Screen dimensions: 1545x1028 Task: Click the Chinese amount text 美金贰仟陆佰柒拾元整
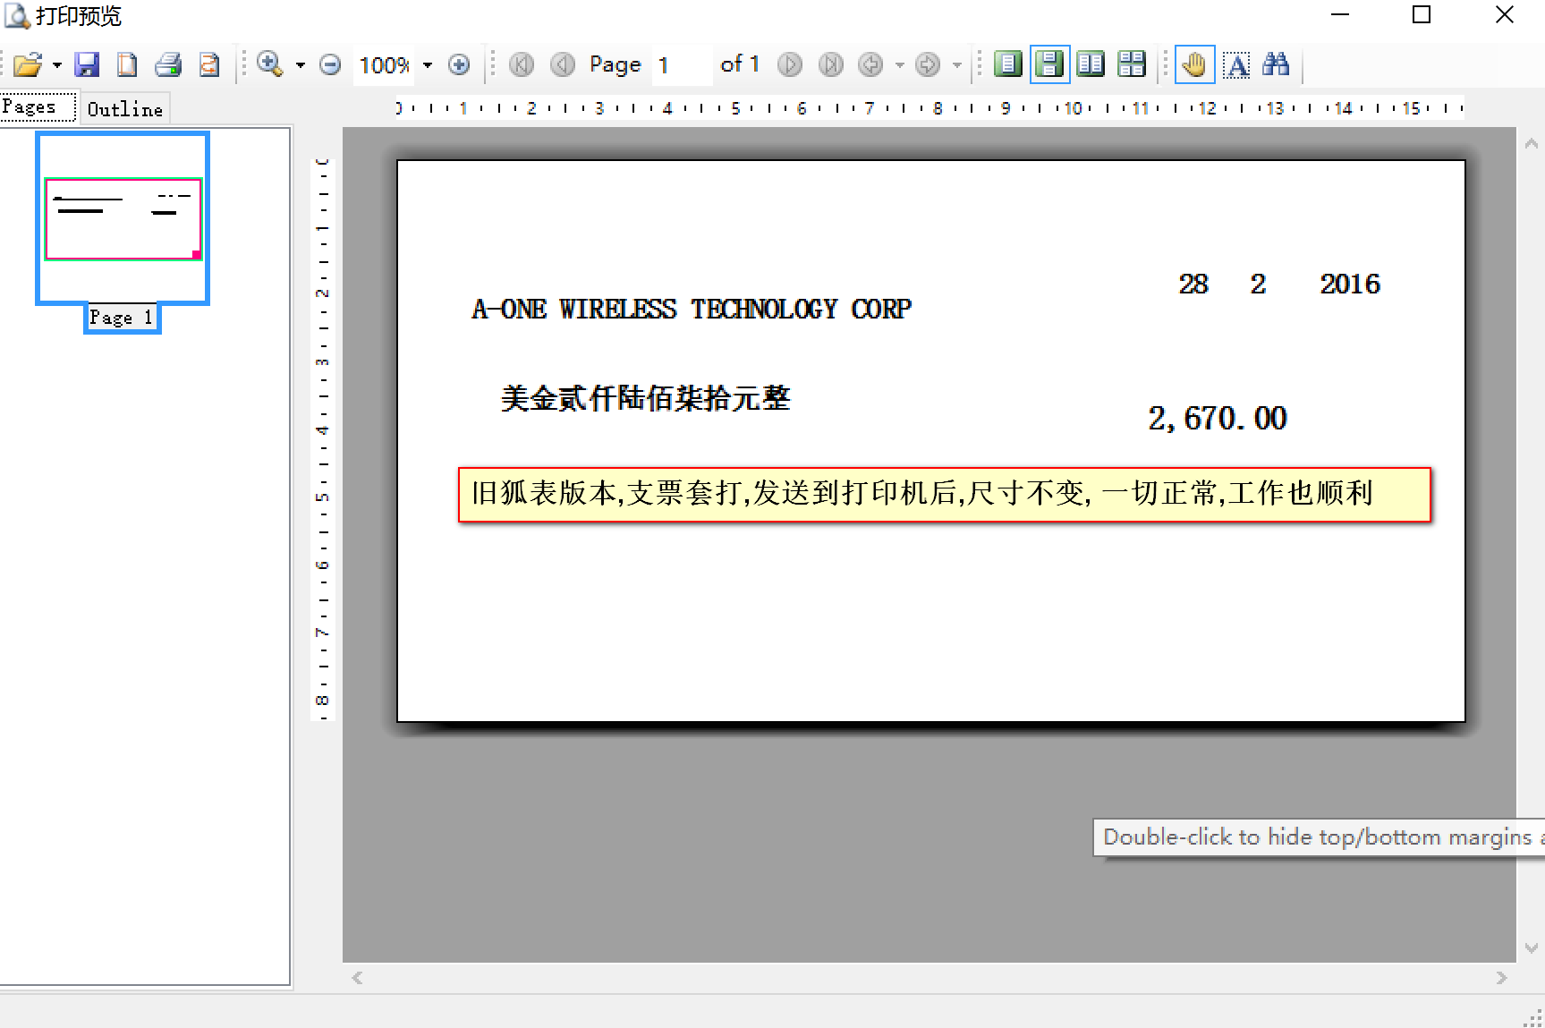(x=645, y=397)
